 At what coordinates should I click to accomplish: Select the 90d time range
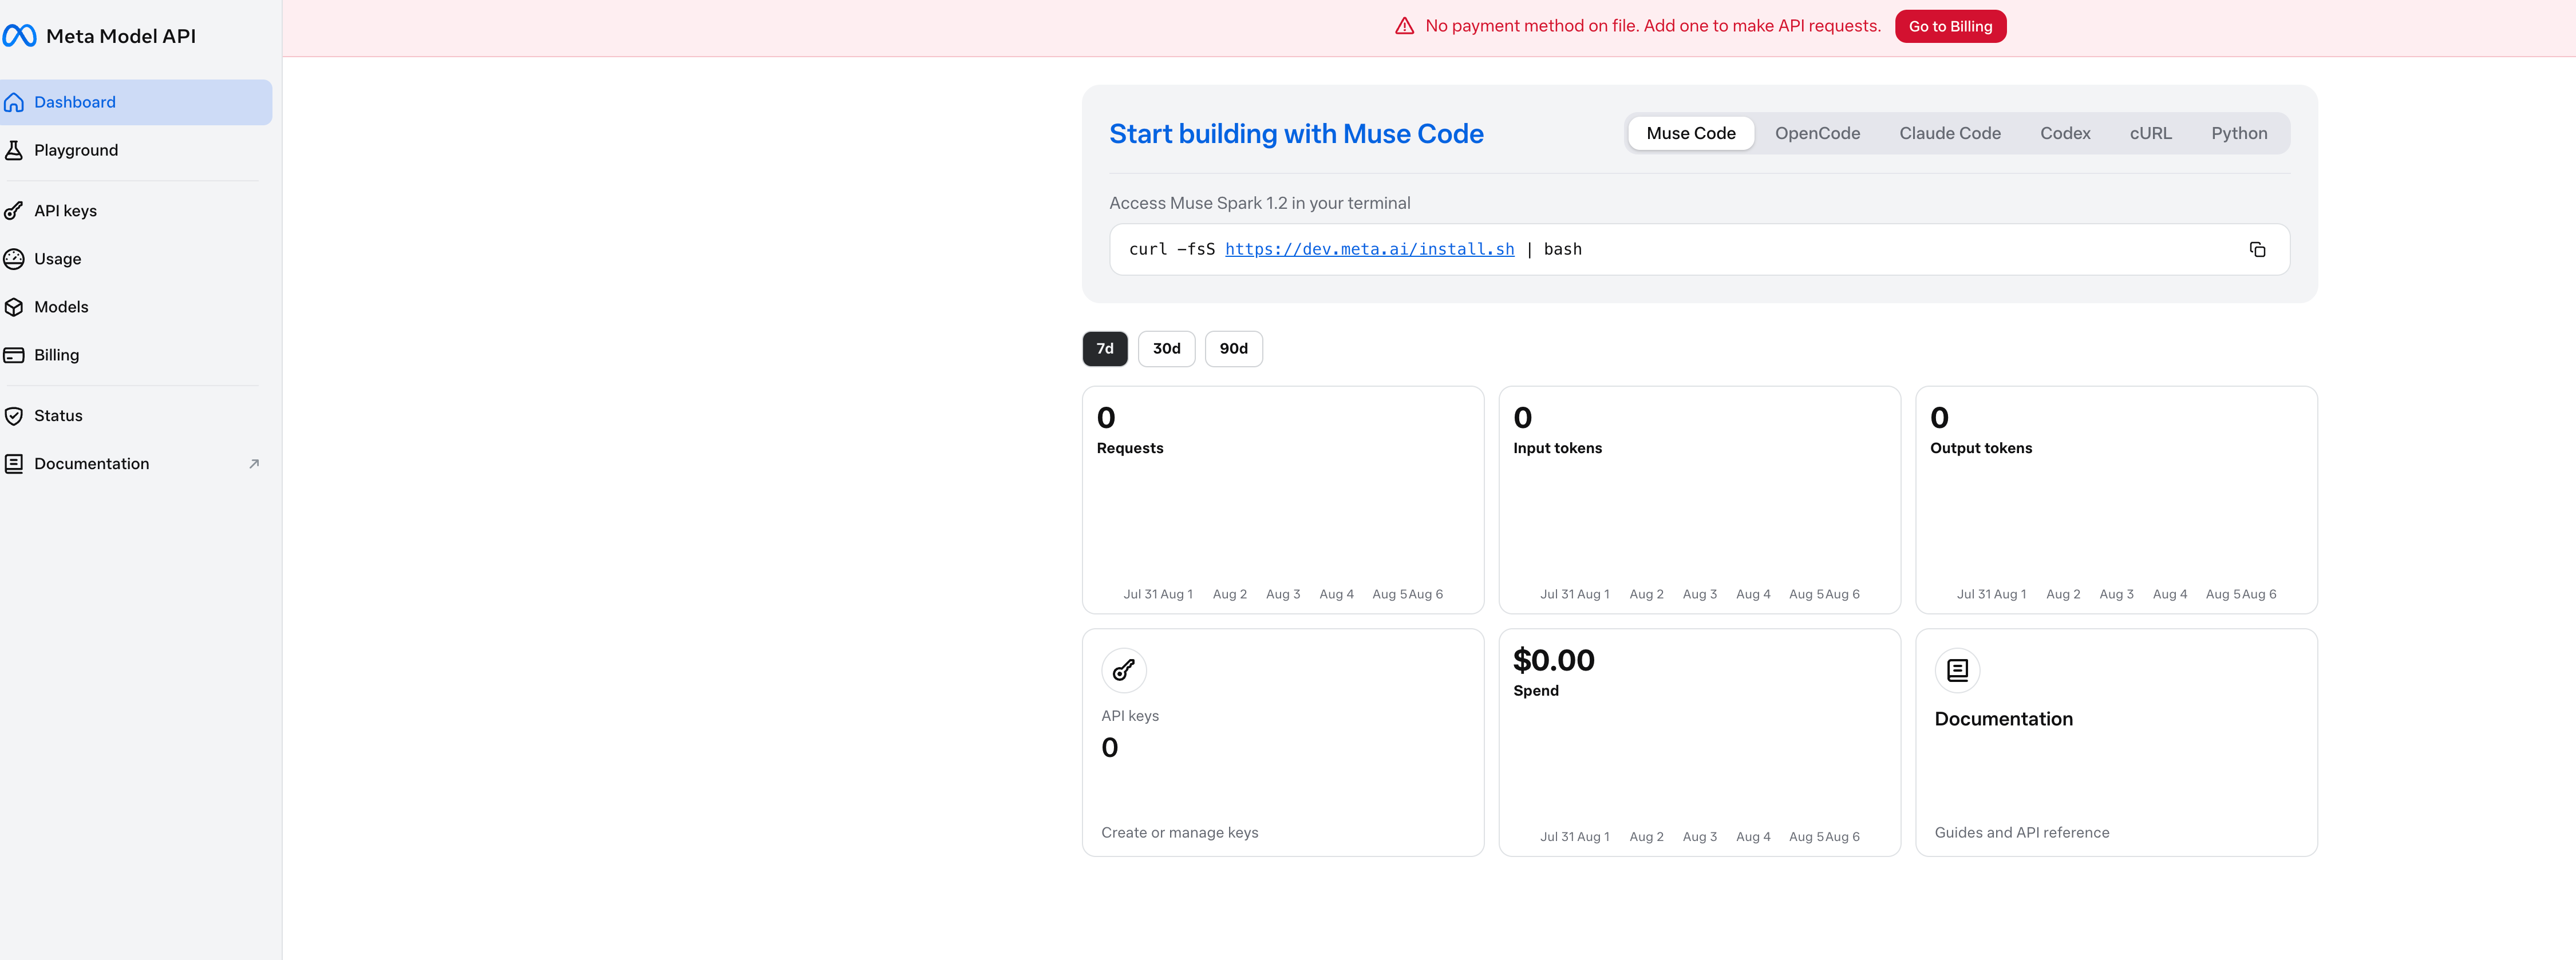point(1233,348)
